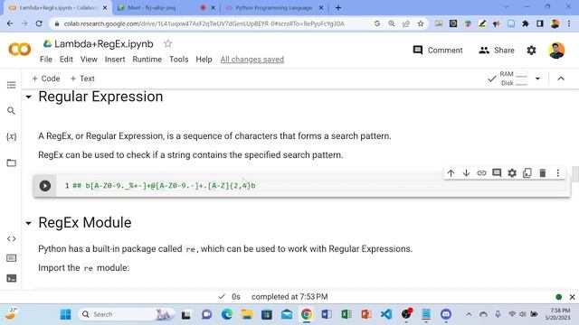Open Excel from taskbar

point(346,314)
